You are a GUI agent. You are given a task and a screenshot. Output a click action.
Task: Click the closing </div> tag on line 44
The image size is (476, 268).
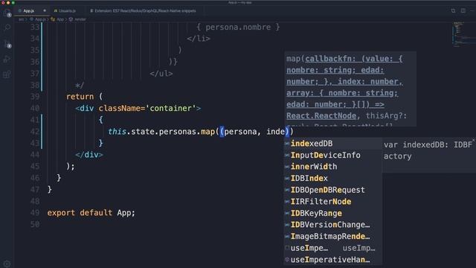[x=89, y=155]
